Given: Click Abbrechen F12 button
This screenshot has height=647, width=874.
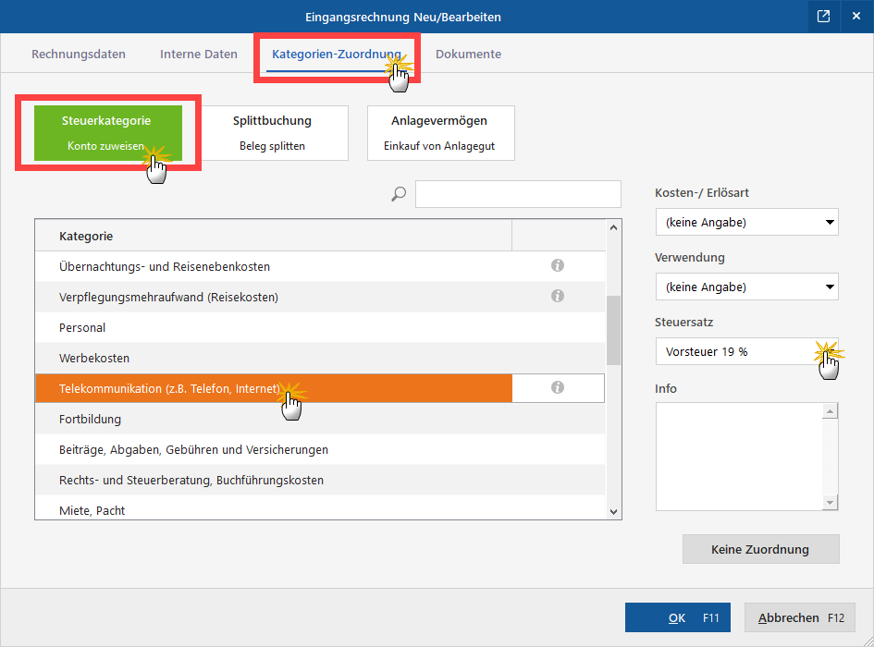Looking at the screenshot, I should point(800,617).
